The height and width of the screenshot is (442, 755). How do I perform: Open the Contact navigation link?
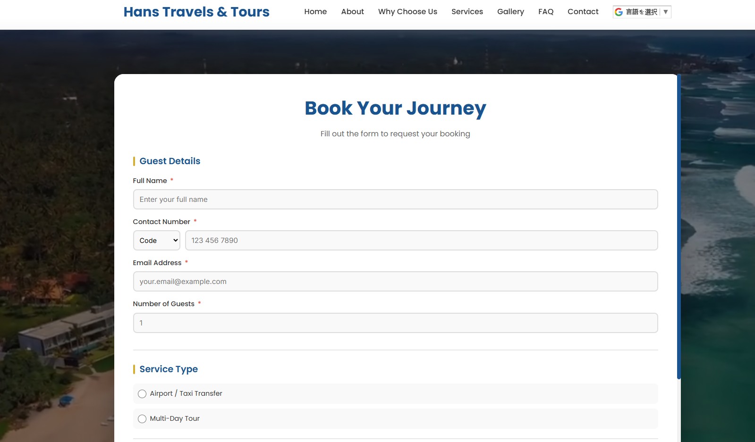tap(583, 12)
